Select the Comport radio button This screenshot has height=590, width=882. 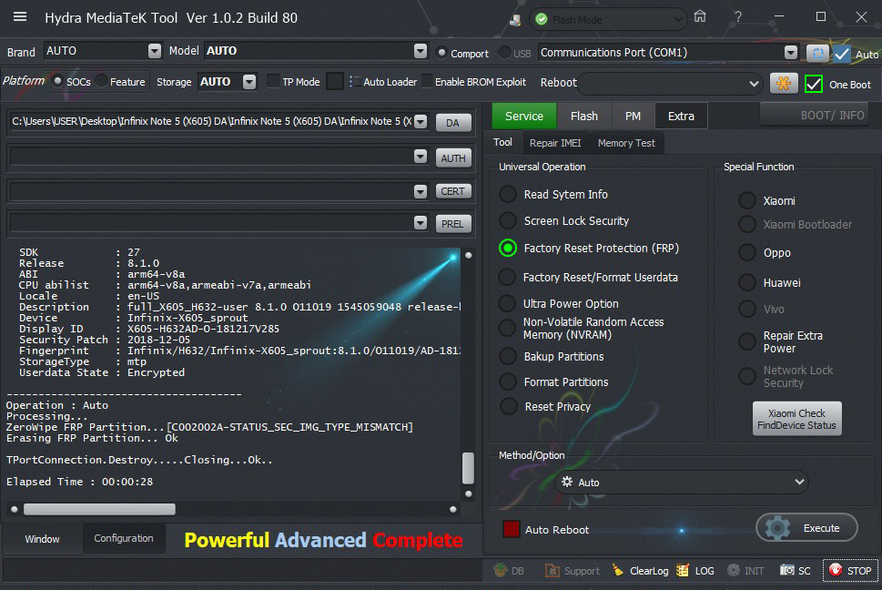(441, 53)
